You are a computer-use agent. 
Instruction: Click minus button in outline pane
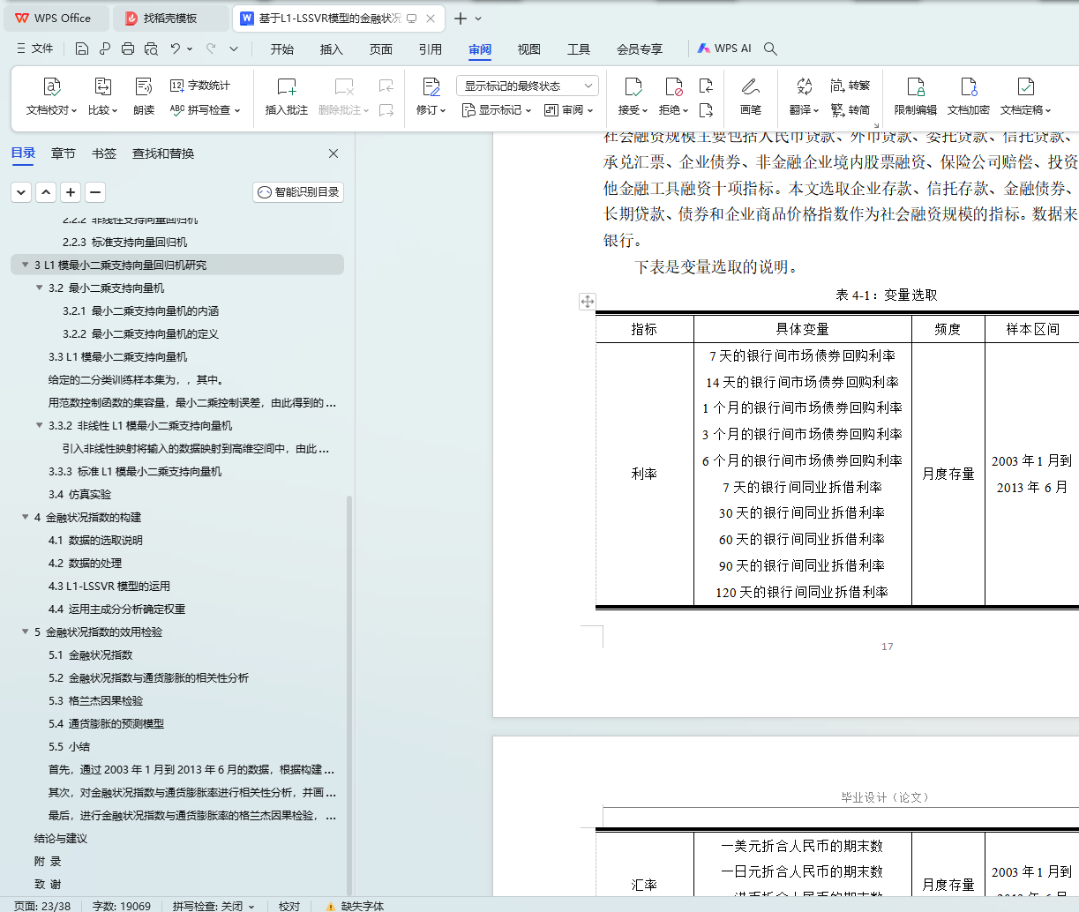[x=95, y=192]
